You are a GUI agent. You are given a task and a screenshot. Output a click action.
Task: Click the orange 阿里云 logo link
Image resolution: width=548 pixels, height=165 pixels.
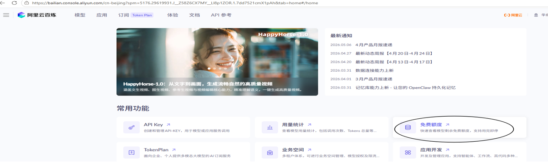tap(513, 15)
